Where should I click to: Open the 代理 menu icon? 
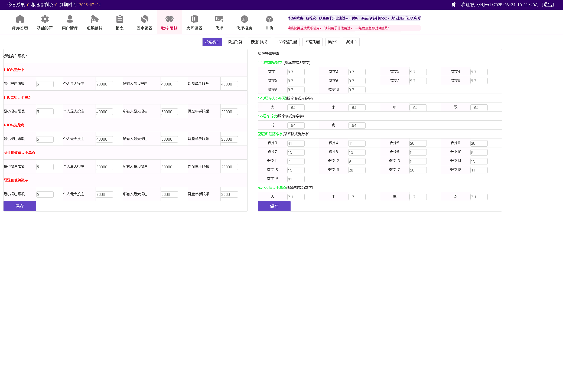coord(219,19)
